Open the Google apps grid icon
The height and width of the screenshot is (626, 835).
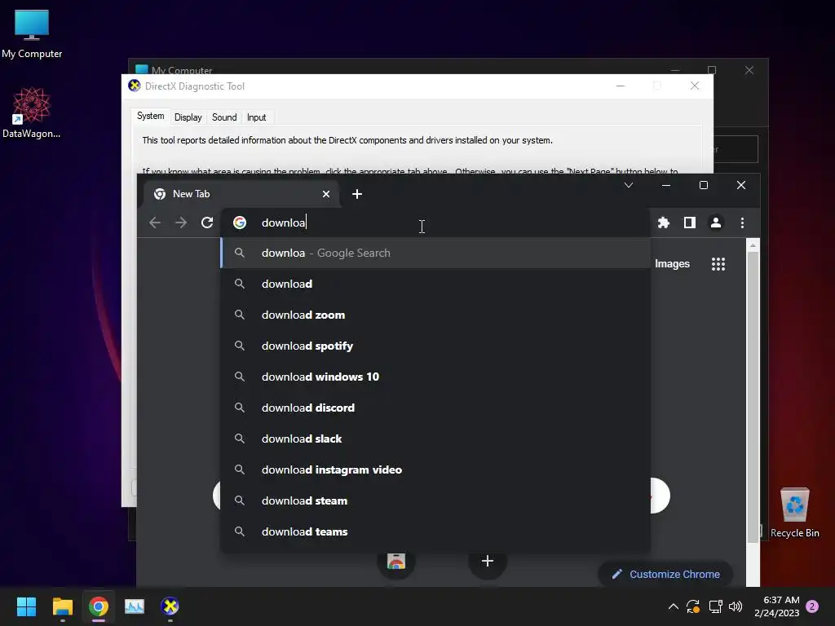coord(718,264)
